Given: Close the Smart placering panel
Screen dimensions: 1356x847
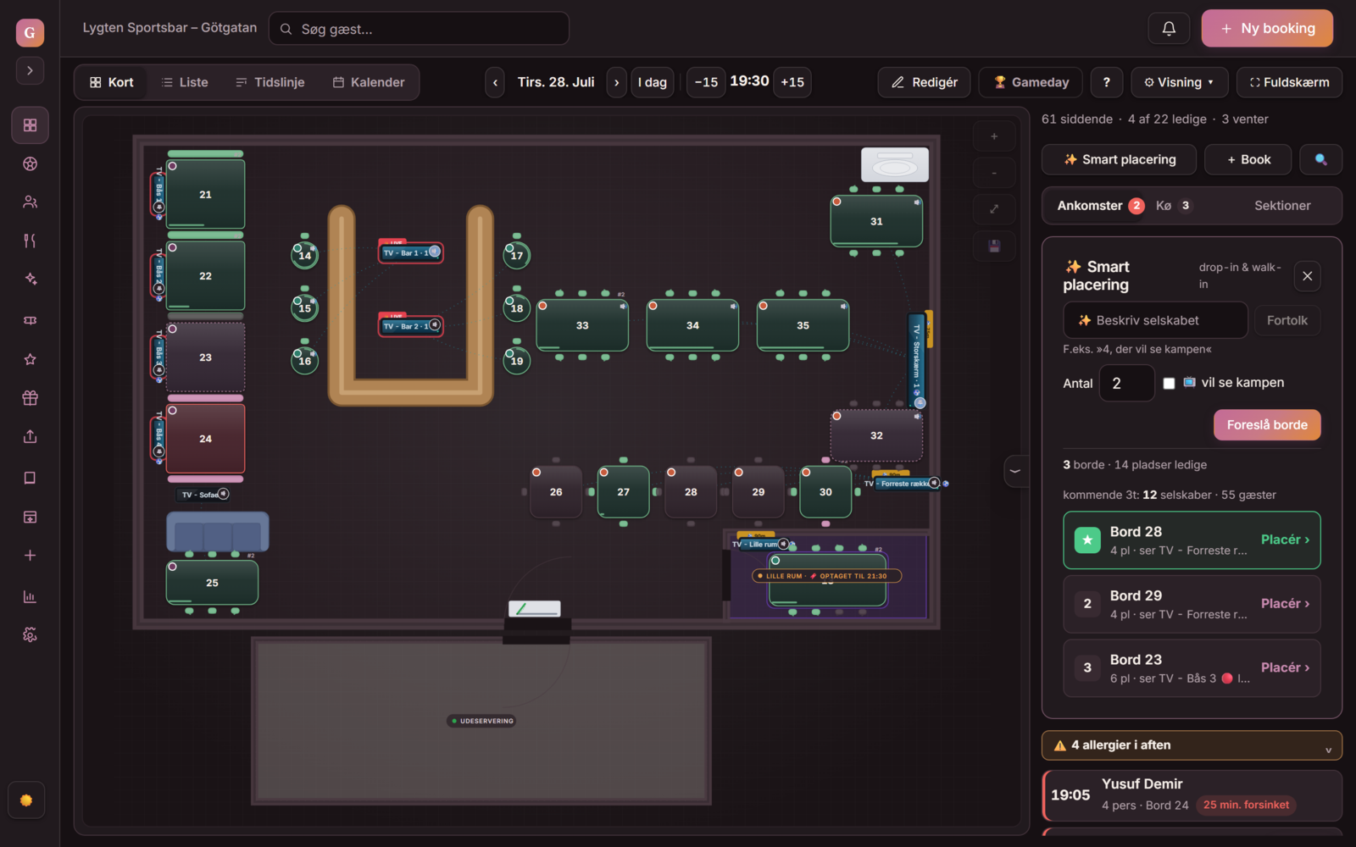Looking at the screenshot, I should click(x=1308, y=276).
